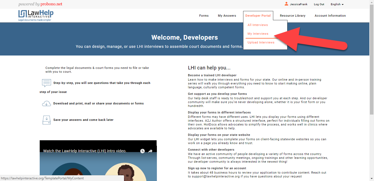The width and height of the screenshot is (374, 181).
Task: Click the video Watch Later clock icon
Action: (142, 151)
